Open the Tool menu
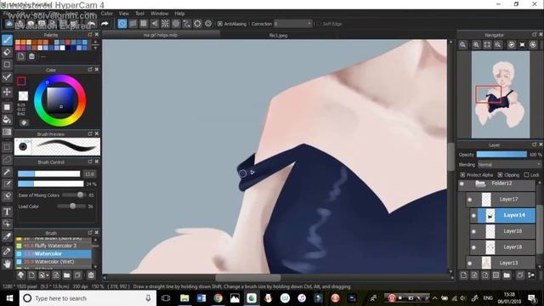The image size is (544, 306). (139, 14)
